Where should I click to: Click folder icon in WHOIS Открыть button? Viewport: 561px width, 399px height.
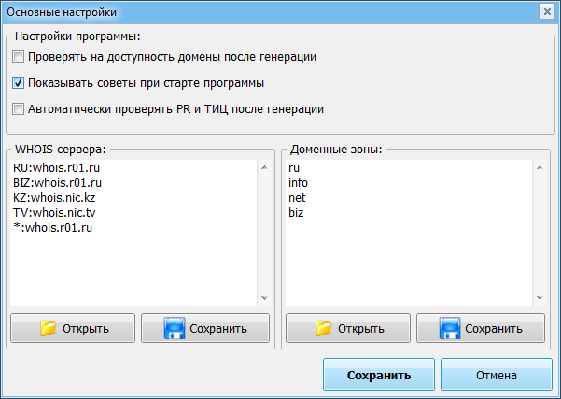click(x=48, y=328)
